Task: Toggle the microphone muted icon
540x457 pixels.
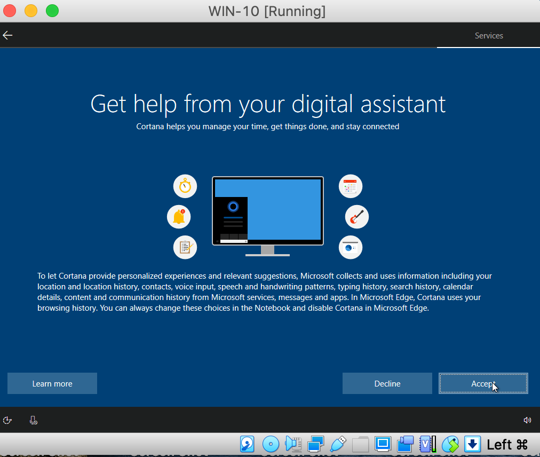Action: pyautogui.click(x=34, y=420)
